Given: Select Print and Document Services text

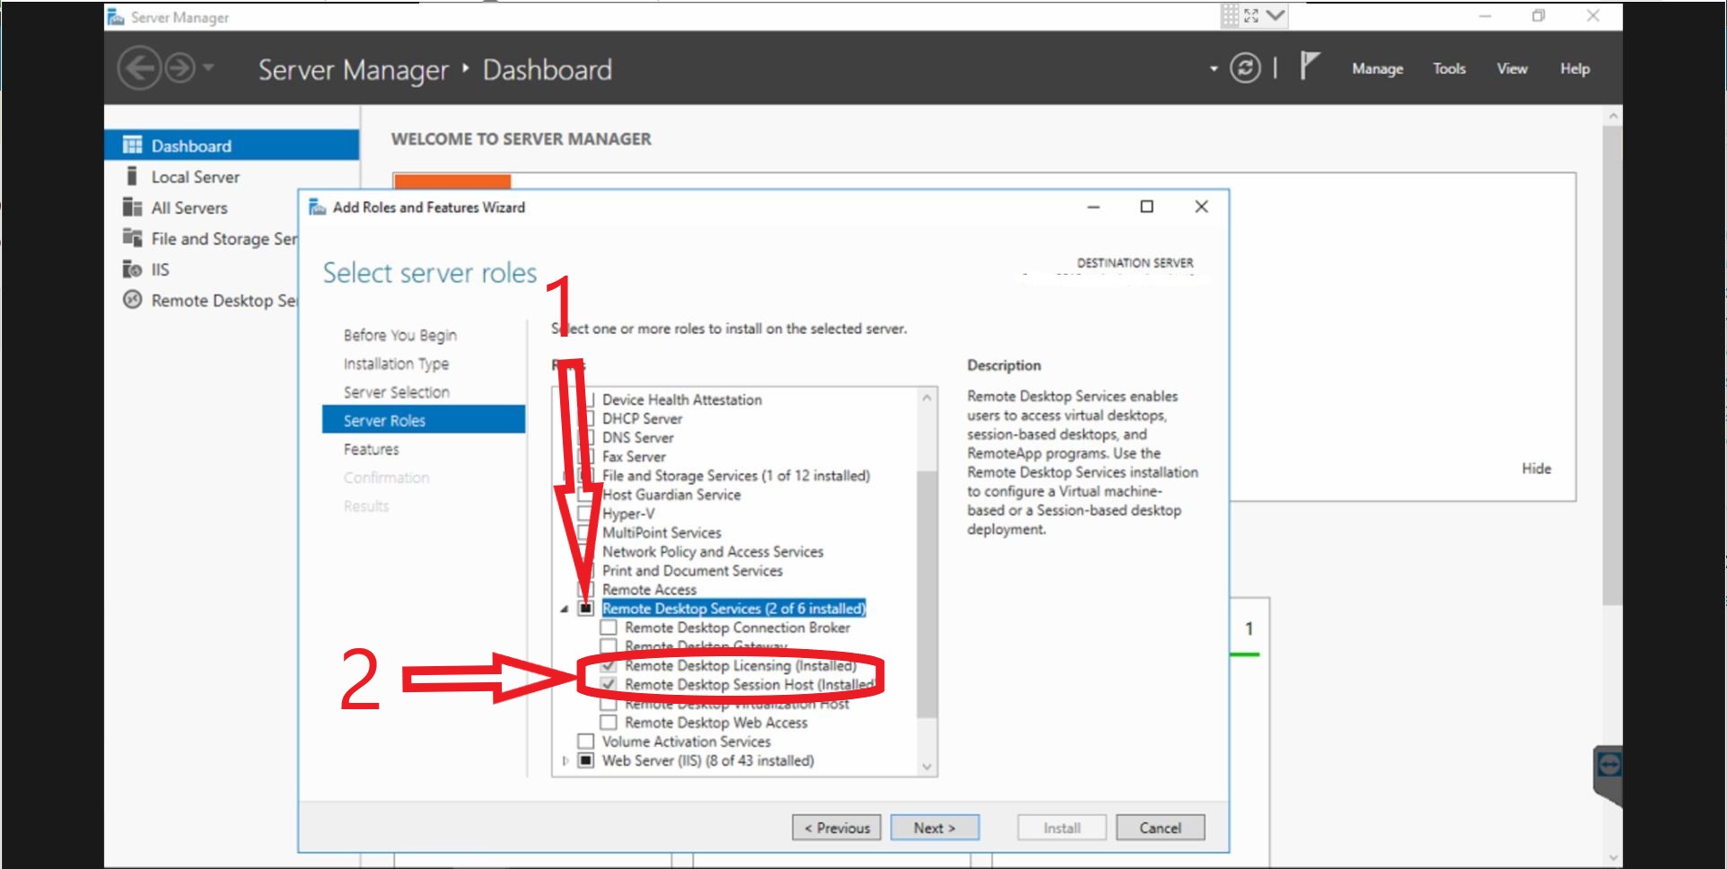Looking at the screenshot, I should click(x=692, y=571).
